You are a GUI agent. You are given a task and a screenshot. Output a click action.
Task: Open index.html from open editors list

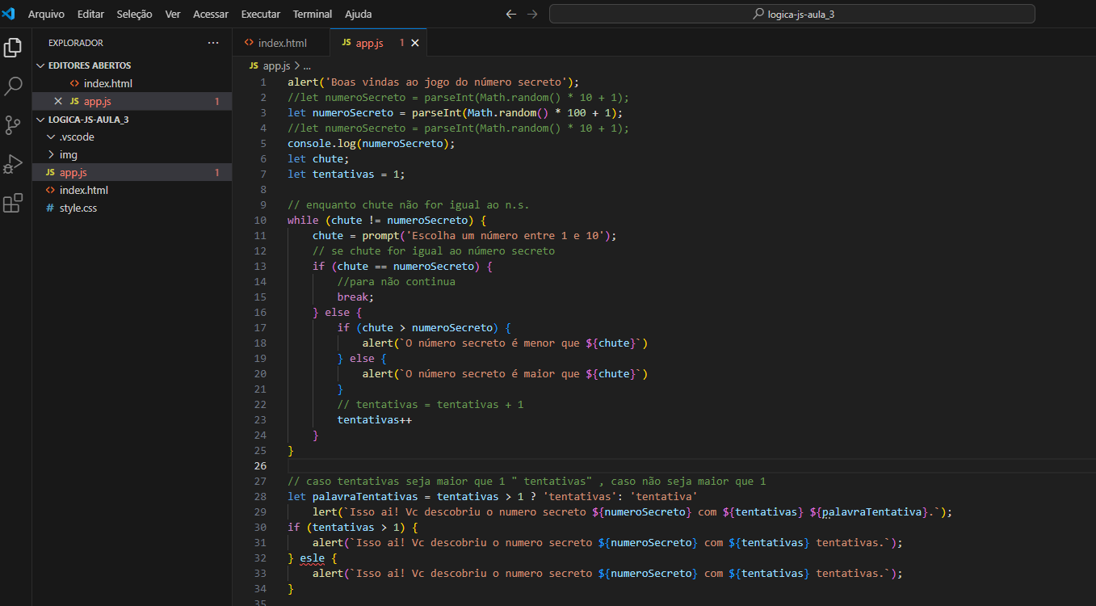[107, 83]
